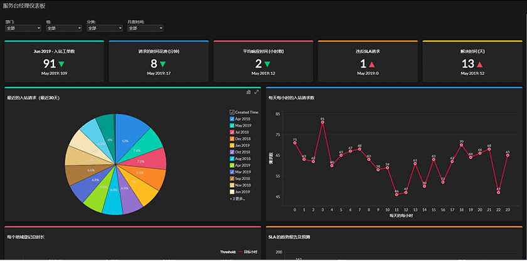Toggle the Jun 2019 legend checkbox
The width and height of the screenshot is (527, 261).
pyautogui.click(x=232, y=192)
